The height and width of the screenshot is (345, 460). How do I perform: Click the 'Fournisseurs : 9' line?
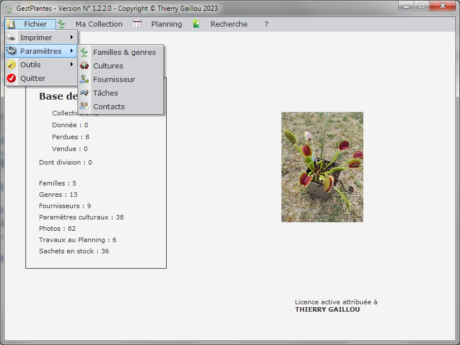tap(65, 206)
